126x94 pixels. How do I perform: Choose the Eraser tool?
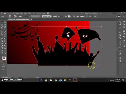[5, 34]
